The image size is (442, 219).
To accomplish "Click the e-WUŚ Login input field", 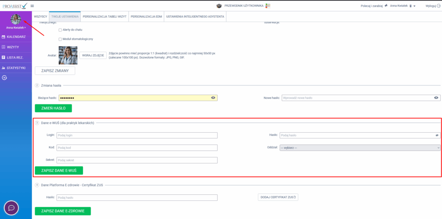I will 136,135.
